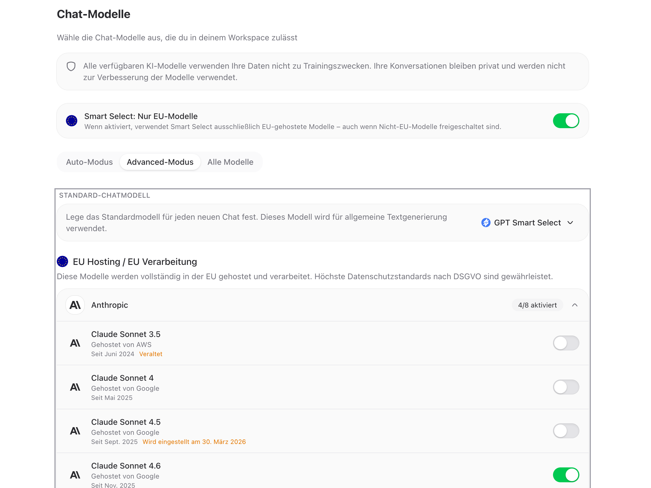Turn off the Claude Sonnet 4.6 toggle
Image resolution: width=651 pixels, height=488 pixels.
pyautogui.click(x=566, y=475)
